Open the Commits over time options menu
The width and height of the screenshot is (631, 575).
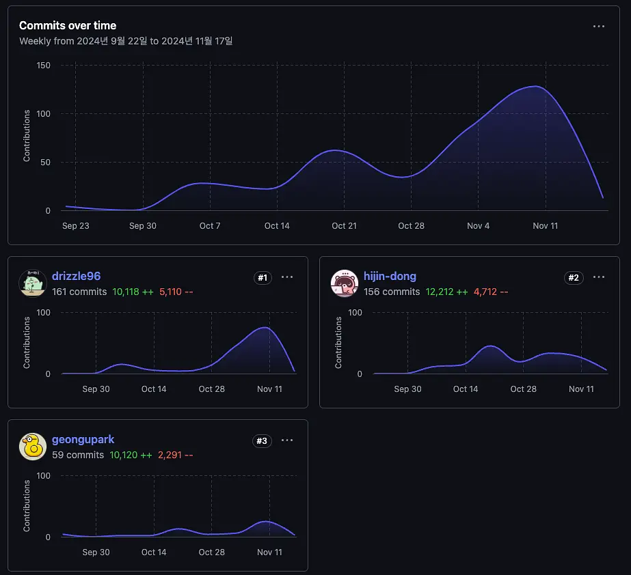click(598, 26)
